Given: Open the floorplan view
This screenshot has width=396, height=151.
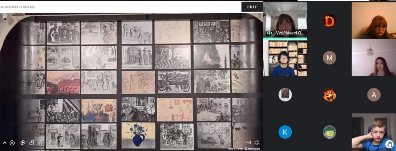Looking at the screenshot, I should click(32, 143).
